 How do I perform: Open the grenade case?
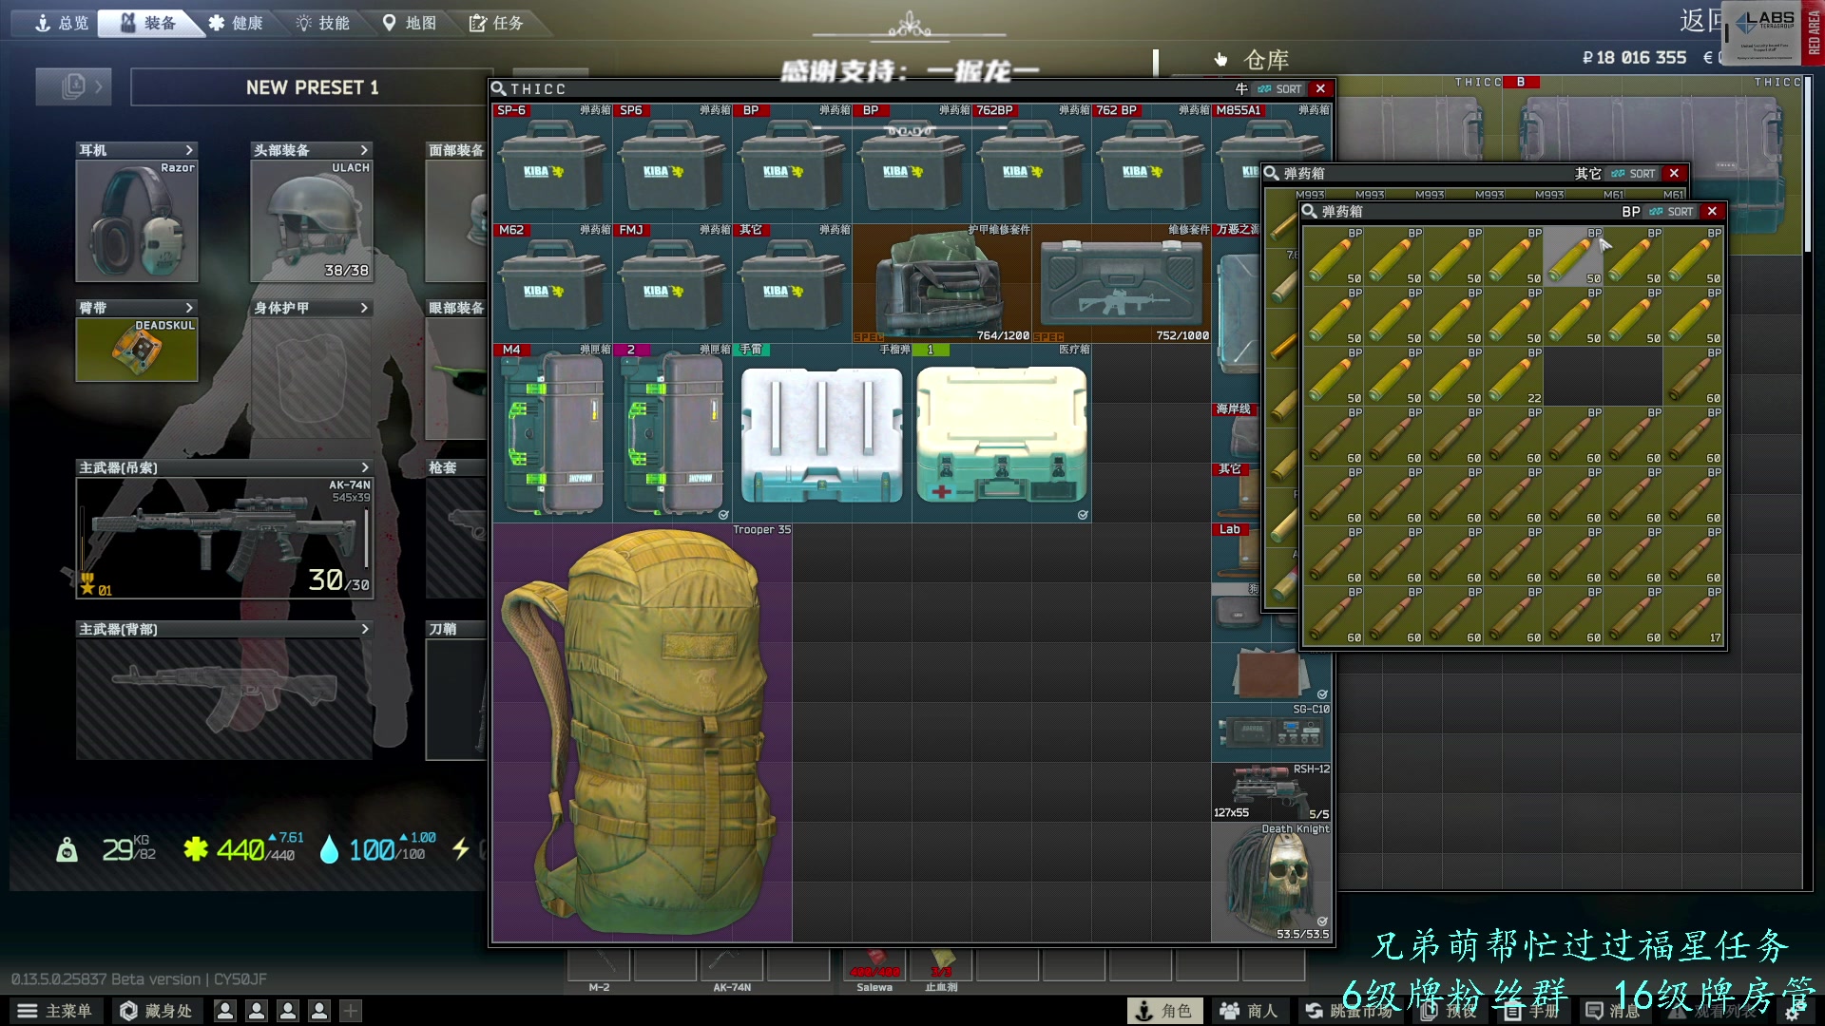click(822, 432)
